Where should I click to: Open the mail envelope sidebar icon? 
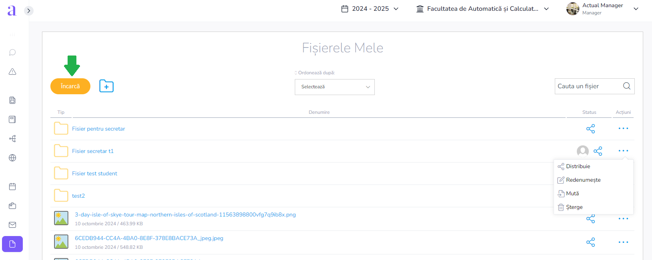pyautogui.click(x=12, y=225)
